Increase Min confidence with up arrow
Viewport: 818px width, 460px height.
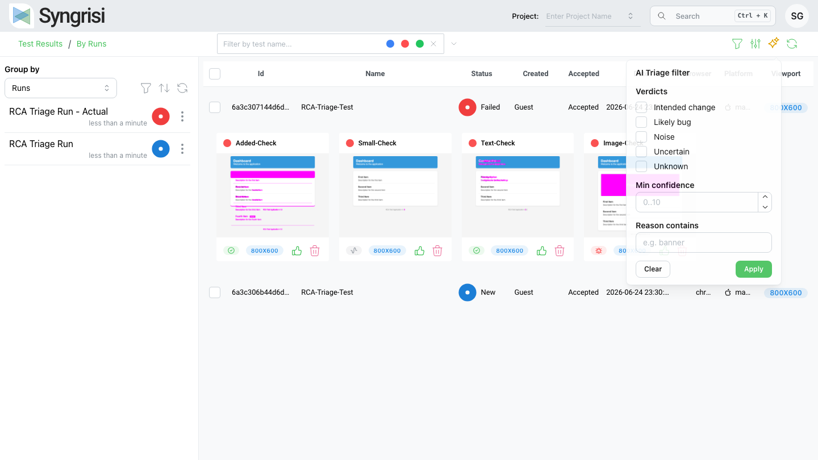coord(765,197)
